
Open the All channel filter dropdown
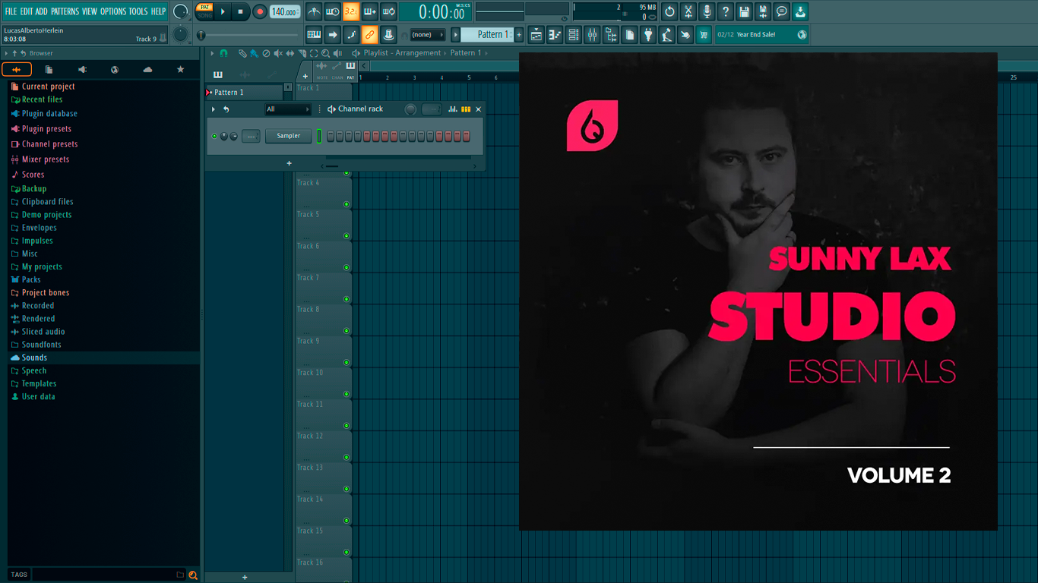(287, 109)
